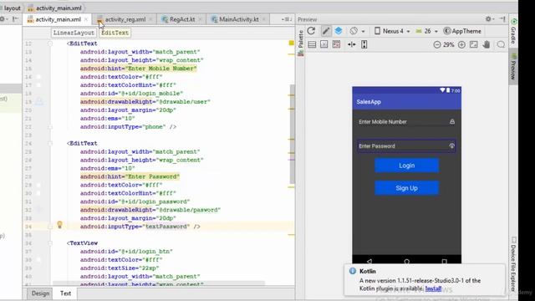This screenshot has height=301, width=535.
Task: Switch to the RegAct.kt editor tab
Action: tap(182, 19)
